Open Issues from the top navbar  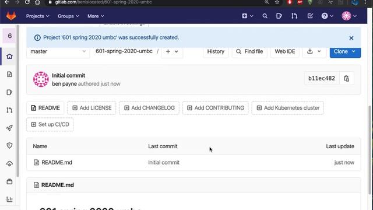[279, 16]
